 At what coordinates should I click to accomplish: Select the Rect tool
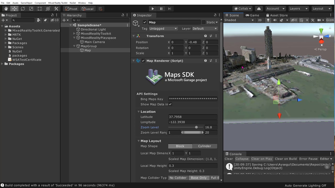tap(40, 9)
